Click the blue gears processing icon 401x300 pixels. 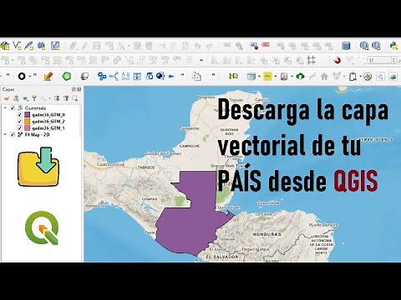(x=102, y=76)
